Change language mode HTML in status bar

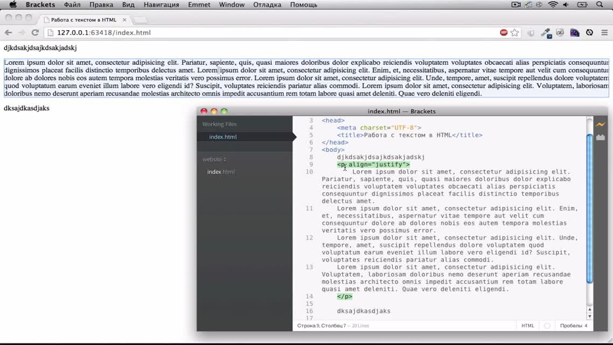pyautogui.click(x=527, y=326)
